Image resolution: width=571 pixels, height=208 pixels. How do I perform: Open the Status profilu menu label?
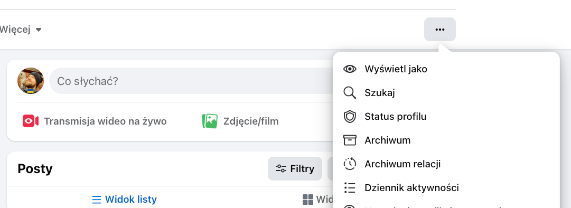(x=396, y=117)
